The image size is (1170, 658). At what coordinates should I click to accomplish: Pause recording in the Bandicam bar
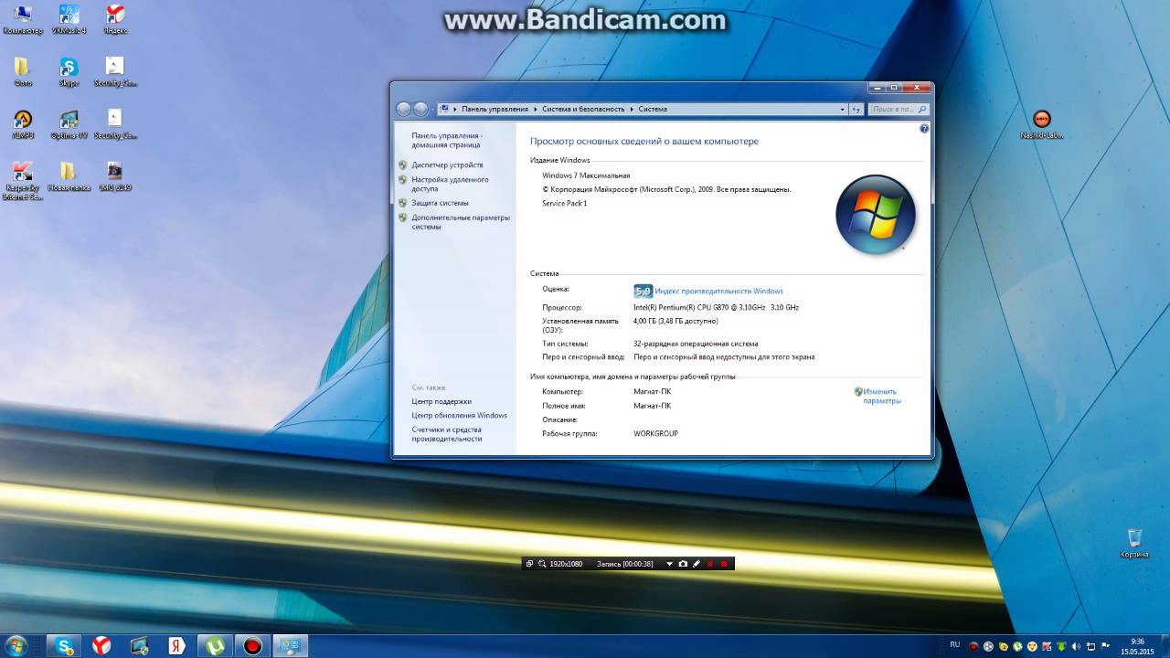[710, 564]
